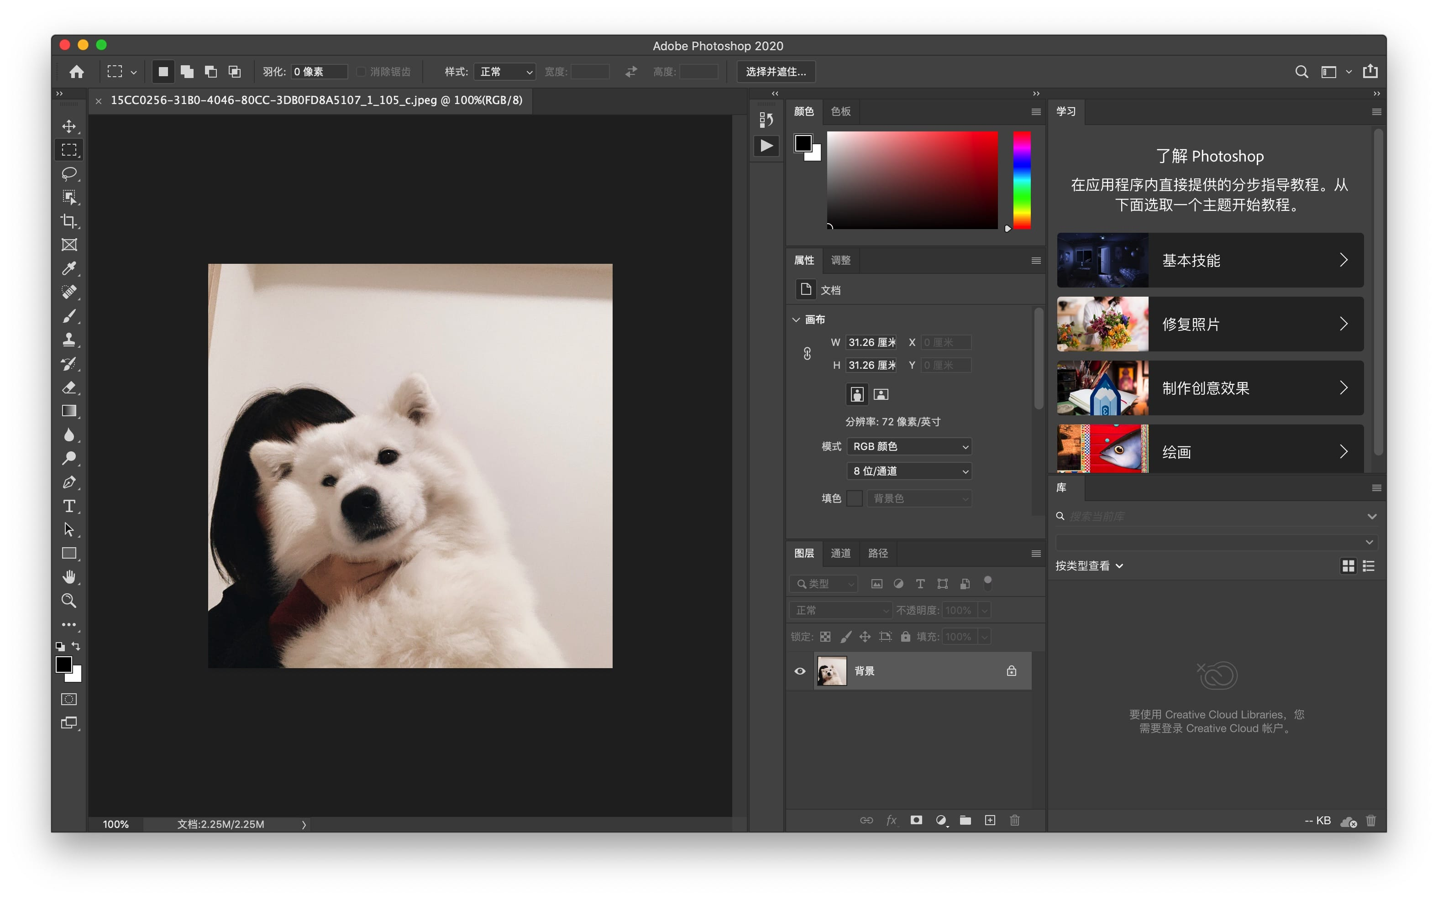Image resolution: width=1438 pixels, height=900 pixels.
Task: Select the Move tool
Action: click(x=70, y=126)
